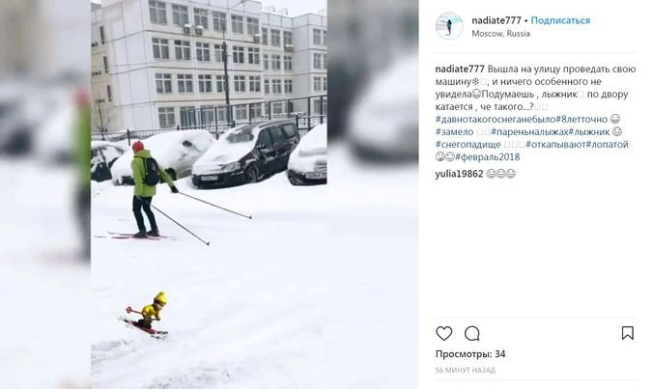Screen dimensions: 652x389
Task: Open hashtag #8летточно
Action: pos(581,120)
